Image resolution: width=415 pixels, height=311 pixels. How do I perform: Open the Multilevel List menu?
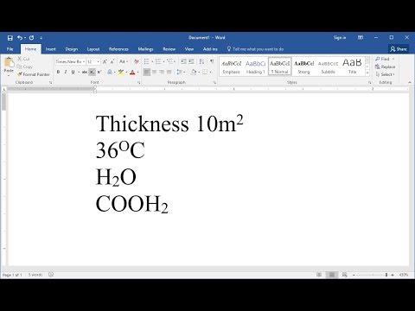coord(170,61)
